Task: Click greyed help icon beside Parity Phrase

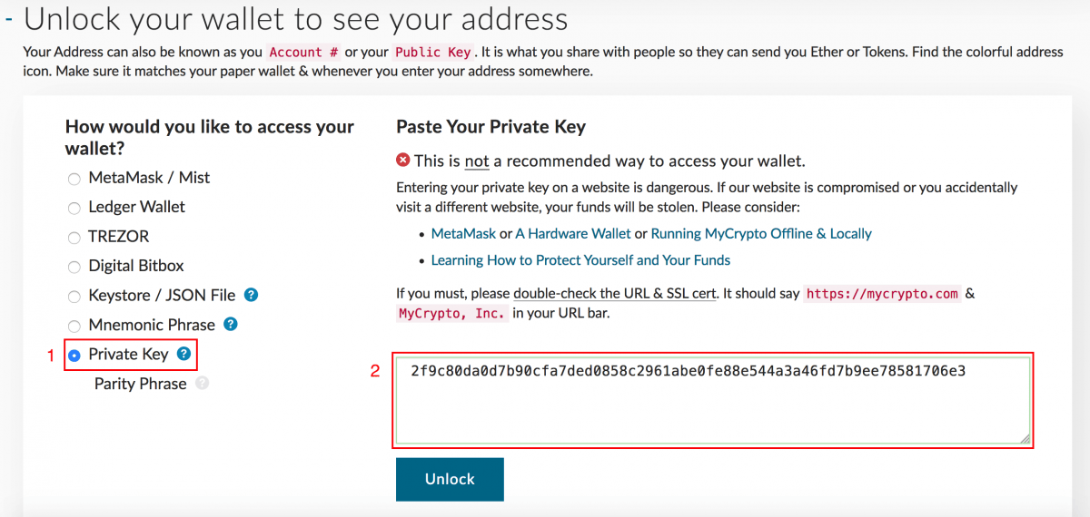Action: pos(202,384)
